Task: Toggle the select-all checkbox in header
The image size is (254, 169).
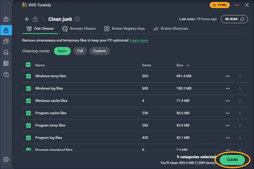Action: 28,65
